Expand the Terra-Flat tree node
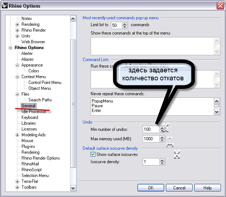The height and width of the screenshot is (197, 226). click(17, 181)
